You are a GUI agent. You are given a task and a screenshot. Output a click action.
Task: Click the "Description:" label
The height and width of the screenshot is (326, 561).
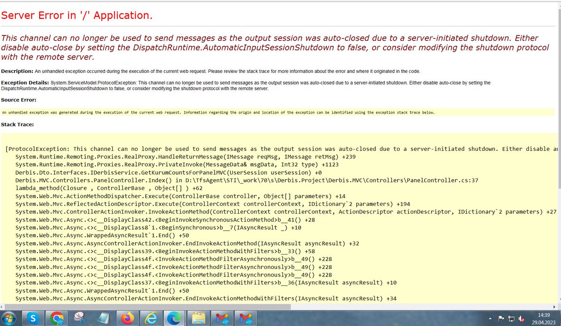pos(17,71)
